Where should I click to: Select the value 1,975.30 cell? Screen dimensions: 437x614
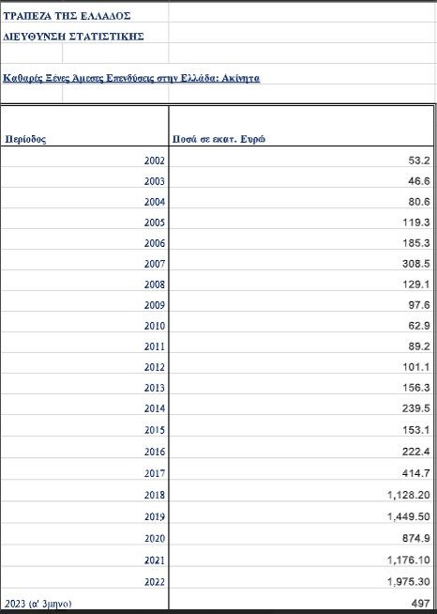point(301,582)
